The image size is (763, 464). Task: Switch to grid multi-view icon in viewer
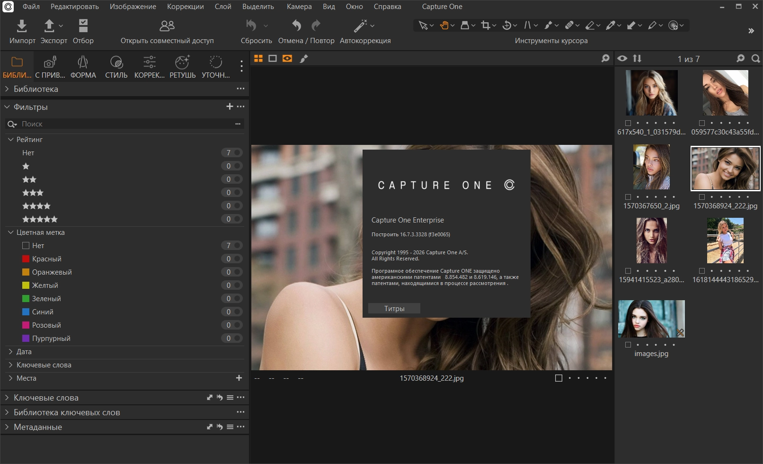258,58
